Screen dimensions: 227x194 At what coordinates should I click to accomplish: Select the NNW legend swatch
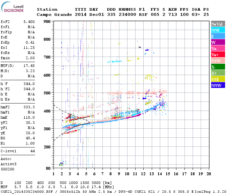pyautogui.click(x=218, y=85)
